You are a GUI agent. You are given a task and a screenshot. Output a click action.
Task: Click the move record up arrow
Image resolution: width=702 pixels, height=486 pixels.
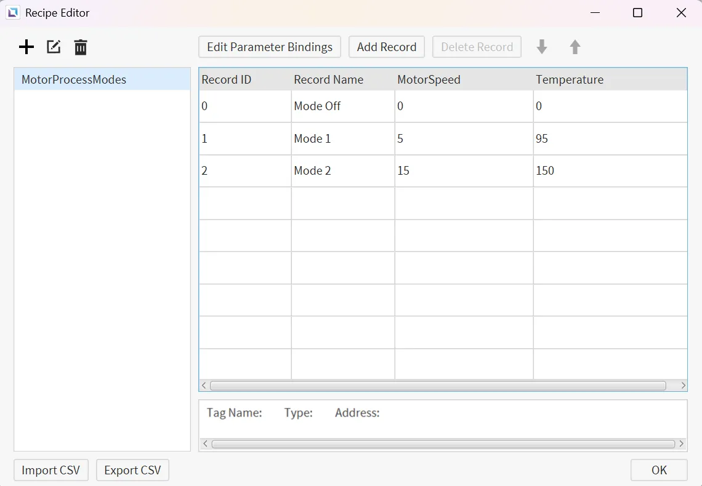575,47
